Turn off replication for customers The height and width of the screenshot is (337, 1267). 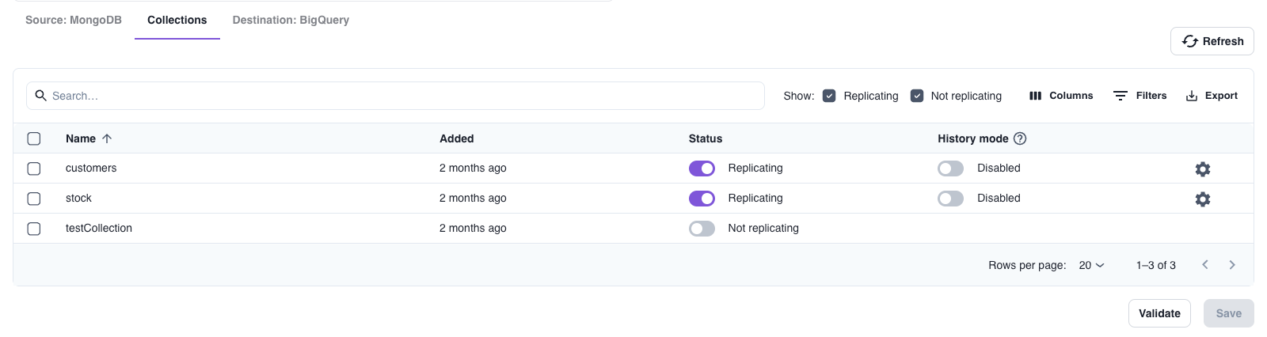point(702,168)
